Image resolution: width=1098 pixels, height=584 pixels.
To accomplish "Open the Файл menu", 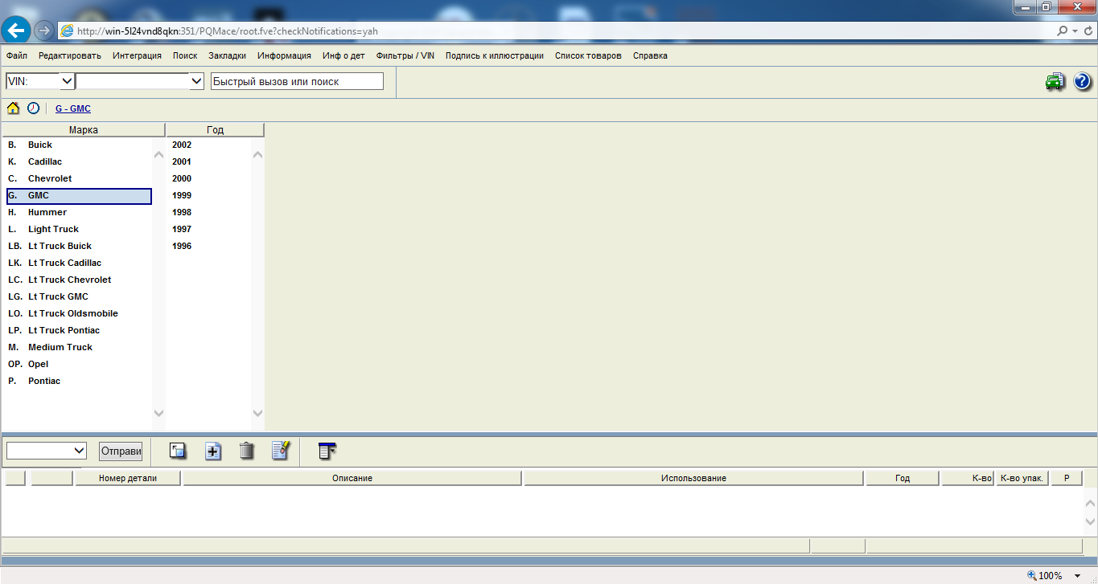I will [x=17, y=55].
